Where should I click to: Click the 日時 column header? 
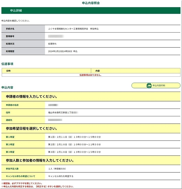click(8, 71)
